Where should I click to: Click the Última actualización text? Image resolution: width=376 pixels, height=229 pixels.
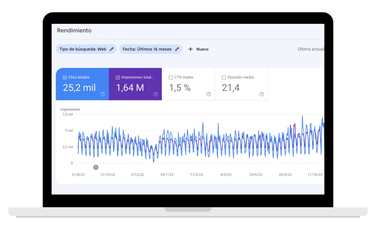point(311,49)
